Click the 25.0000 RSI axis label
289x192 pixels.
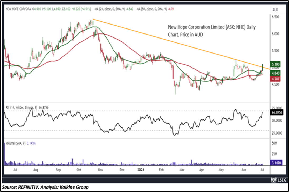tap(277, 133)
